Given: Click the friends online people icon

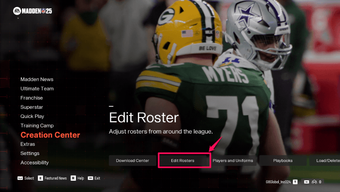Looking at the screenshot, I should 314,182.
